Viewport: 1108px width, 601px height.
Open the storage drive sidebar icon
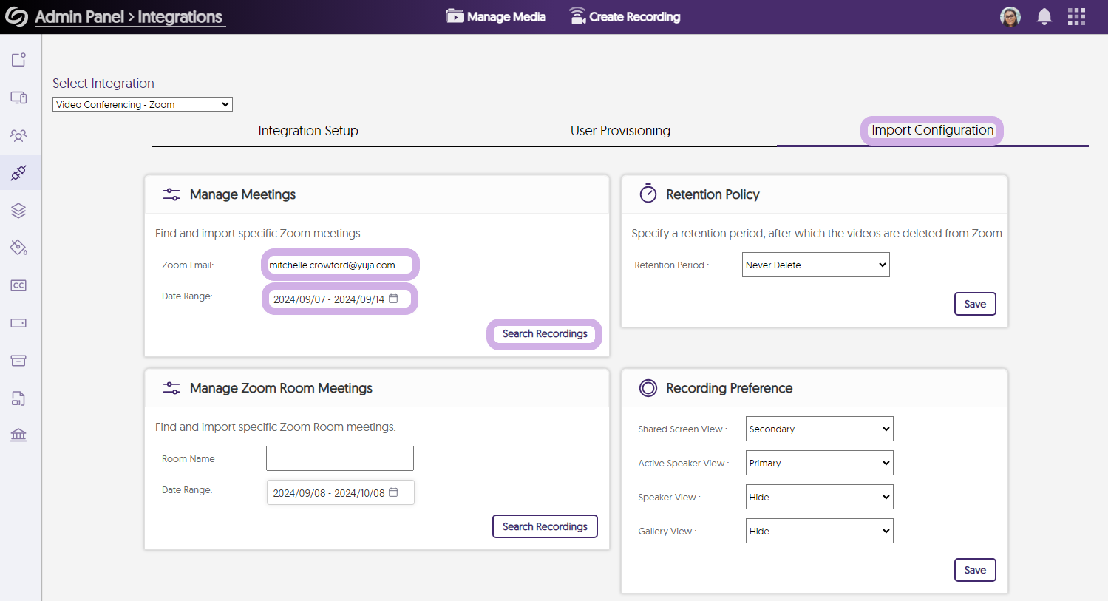(18, 323)
